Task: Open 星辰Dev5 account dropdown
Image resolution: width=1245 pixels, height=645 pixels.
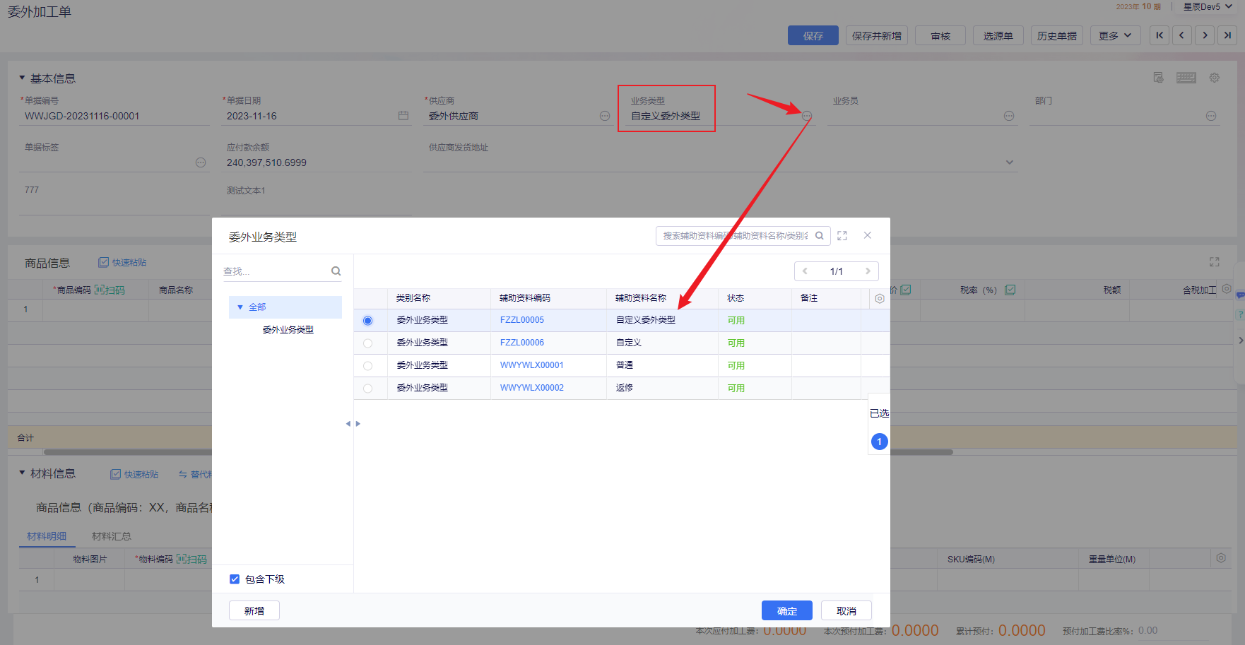Action: (1208, 6)
